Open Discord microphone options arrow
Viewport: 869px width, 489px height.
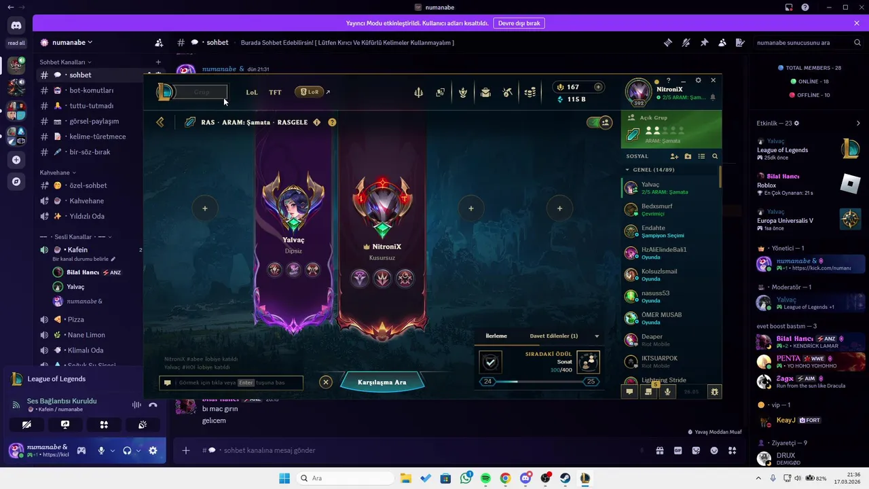click(x=112, y=450)
